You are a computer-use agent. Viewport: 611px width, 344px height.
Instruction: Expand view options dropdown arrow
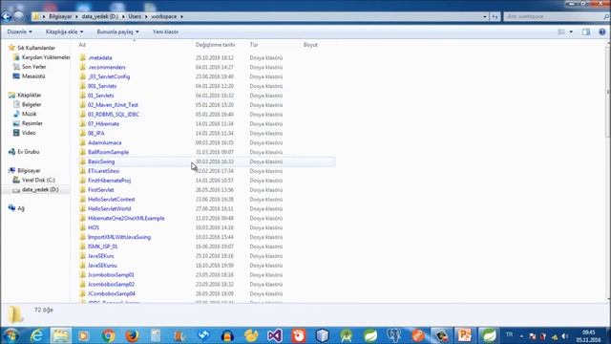click(571, 32)
